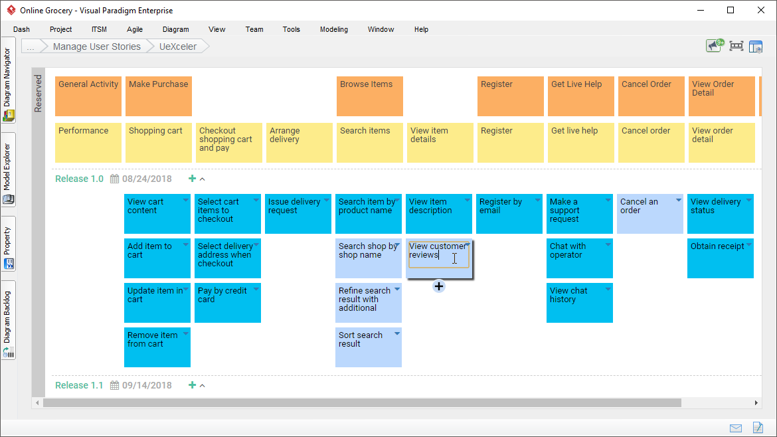Click inside the View customer reviews text field
Viewport: 777px width, 437px height.
click(x=438, y=254)
